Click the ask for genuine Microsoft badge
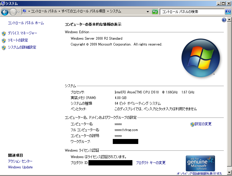The width and height of the screenshot is (232, 176). coord(200,163)
